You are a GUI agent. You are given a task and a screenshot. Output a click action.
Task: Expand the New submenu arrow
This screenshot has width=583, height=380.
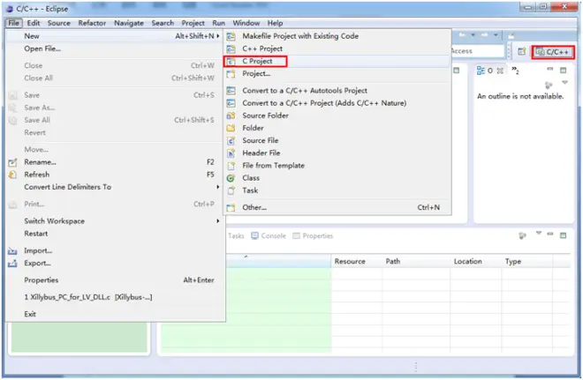click(x=218, y=36)
